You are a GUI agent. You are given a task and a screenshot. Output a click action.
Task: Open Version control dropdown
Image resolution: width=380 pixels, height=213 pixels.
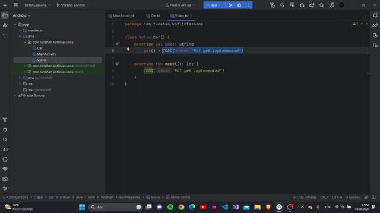point(72,5)
